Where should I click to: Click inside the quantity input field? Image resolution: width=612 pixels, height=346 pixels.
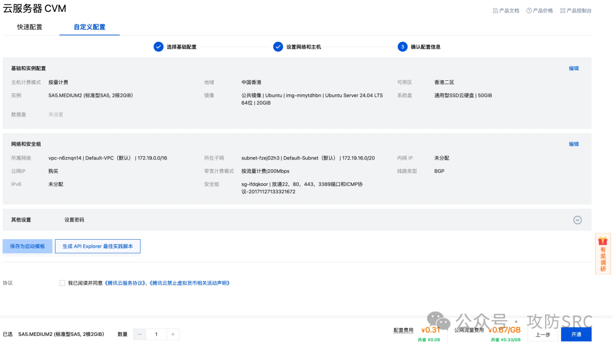156,334
